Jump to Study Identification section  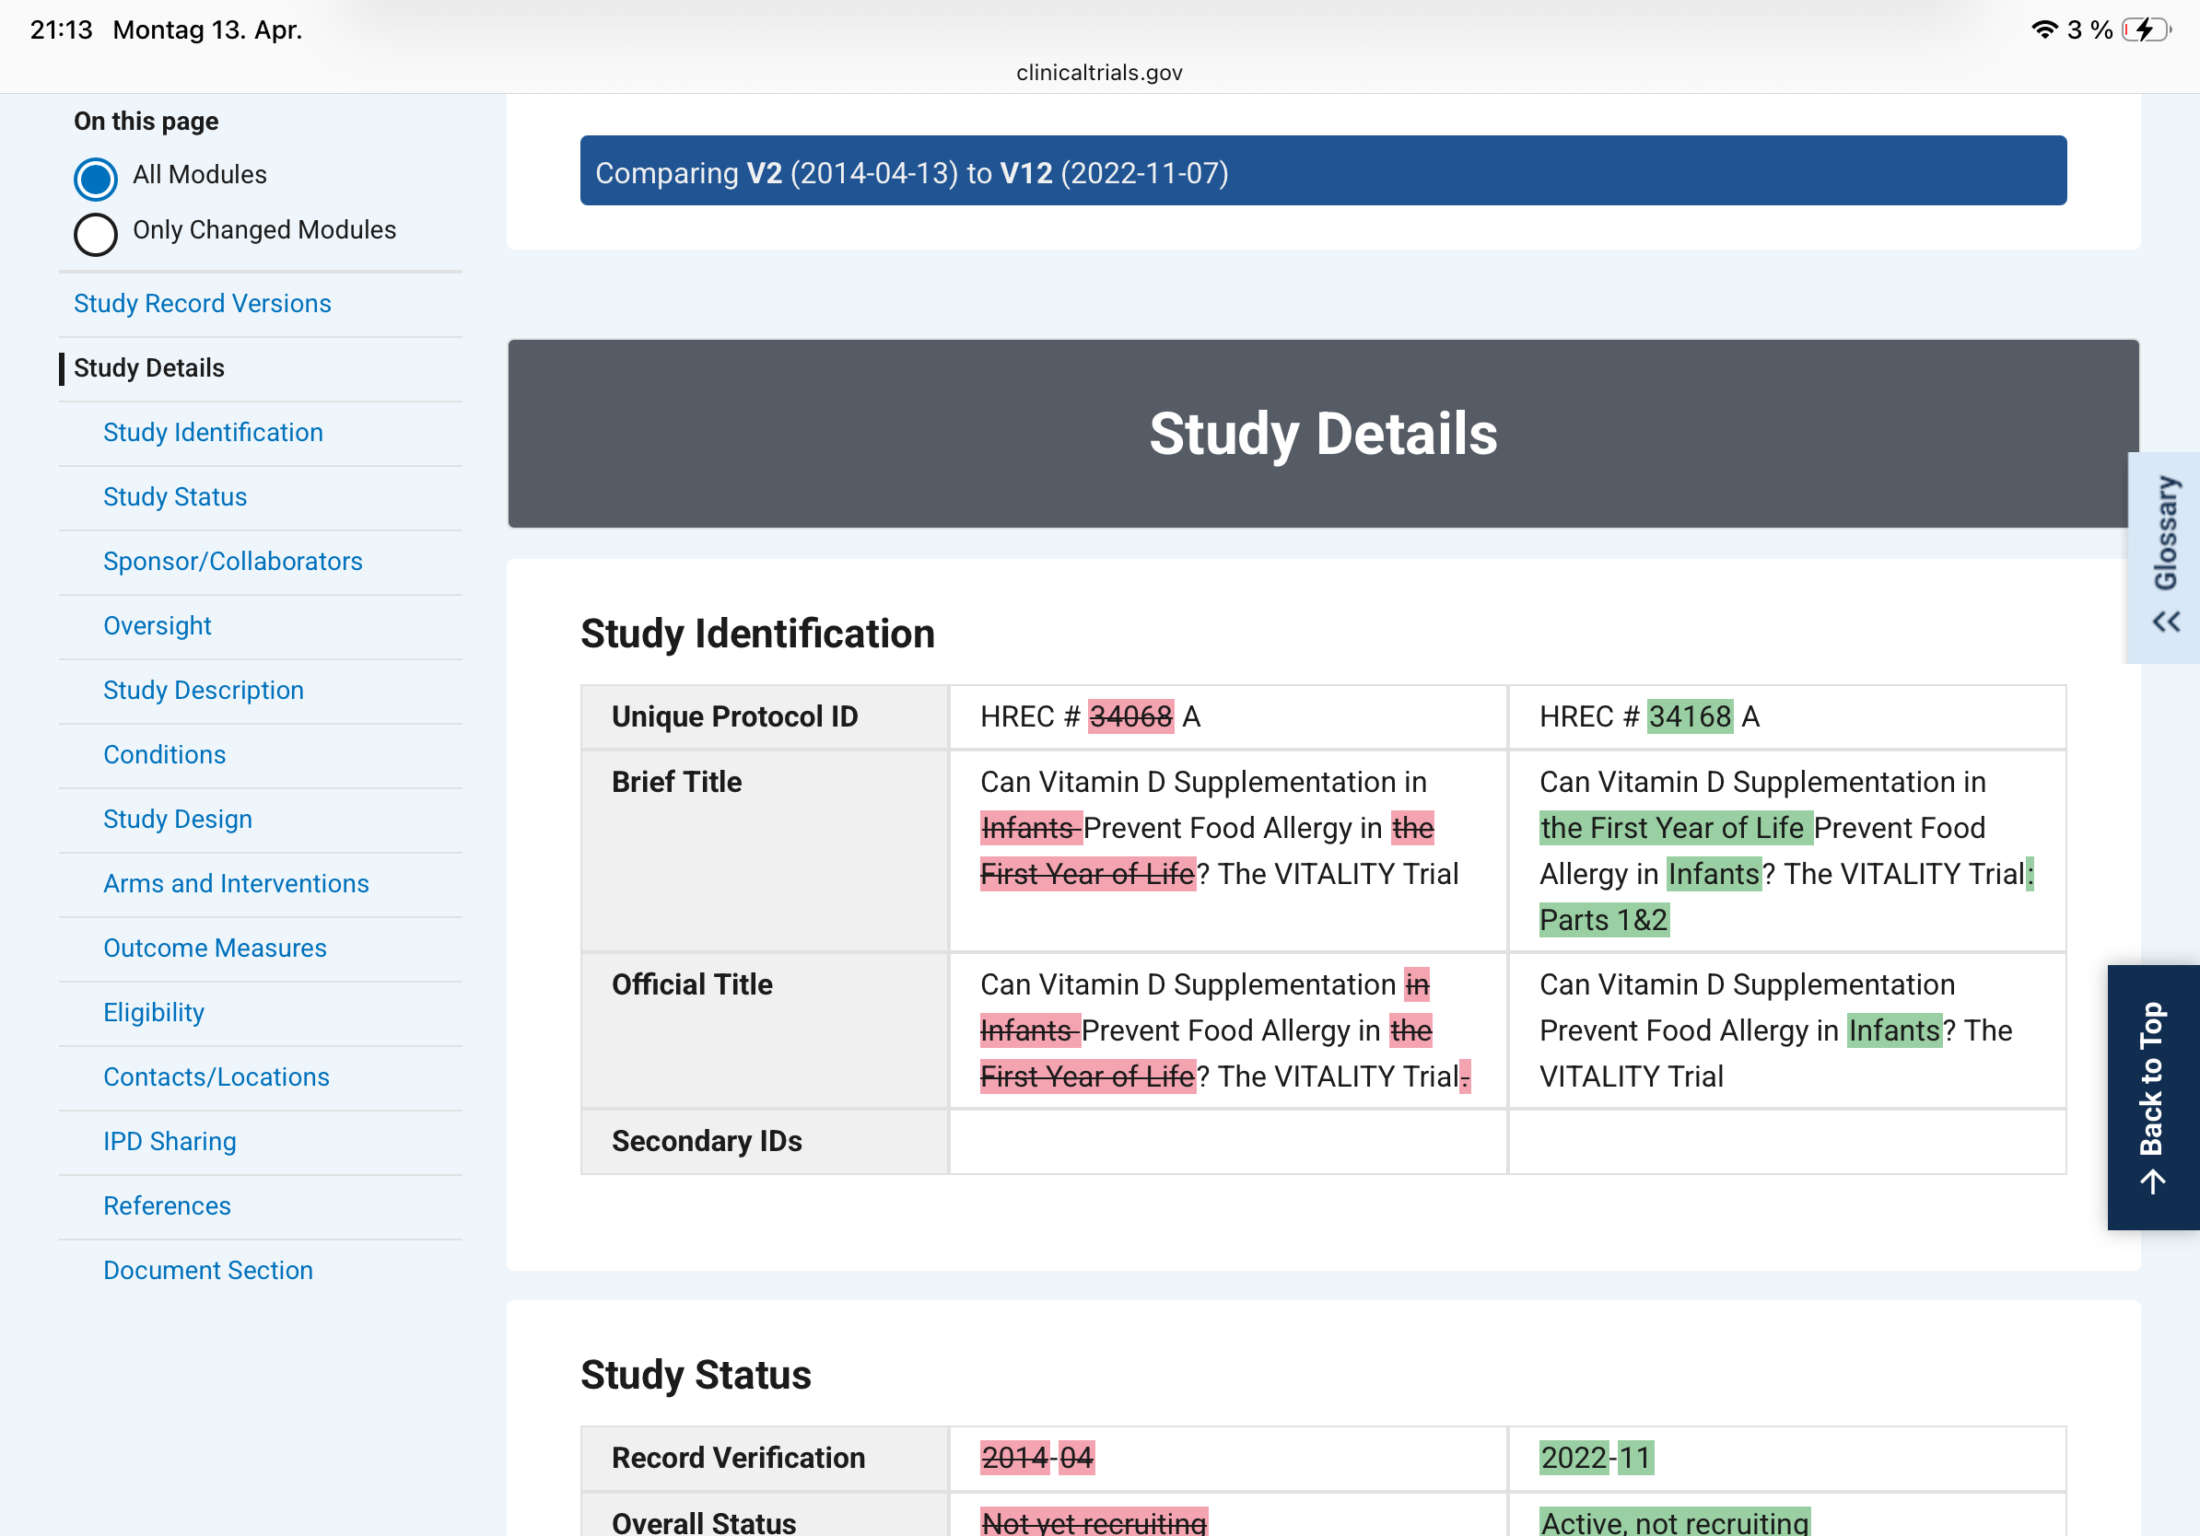pyautogui.click(x=213, y=433)
